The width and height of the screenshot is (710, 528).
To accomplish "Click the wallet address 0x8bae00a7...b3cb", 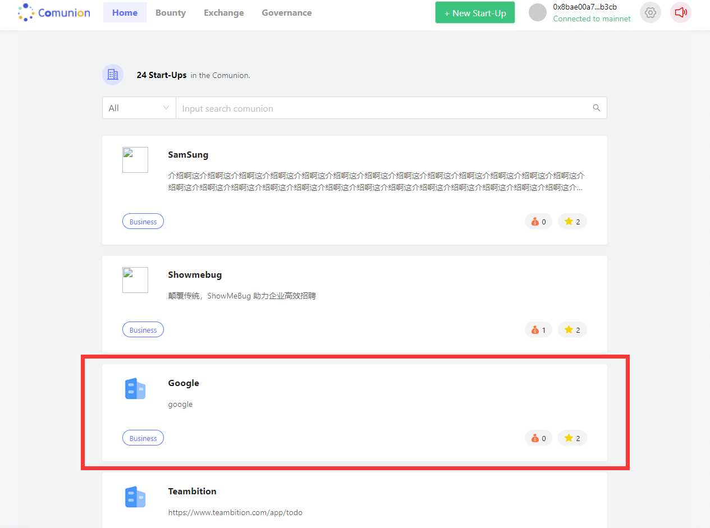I will click(x=585, y=7).
